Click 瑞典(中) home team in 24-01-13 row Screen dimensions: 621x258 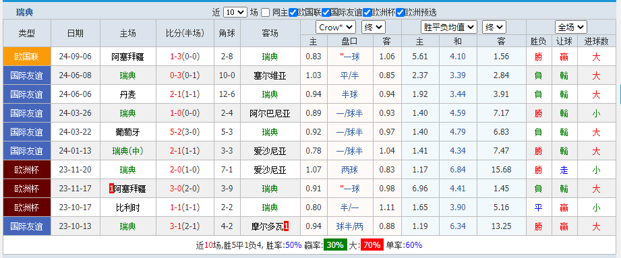tap(127, 151)
